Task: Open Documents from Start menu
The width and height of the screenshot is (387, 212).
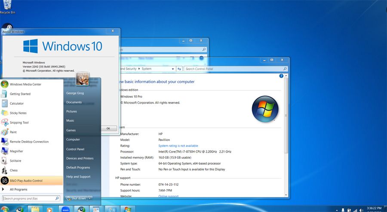Action: 74,102
